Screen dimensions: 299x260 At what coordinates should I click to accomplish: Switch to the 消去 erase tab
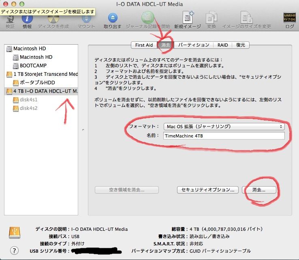click(166, 45)
